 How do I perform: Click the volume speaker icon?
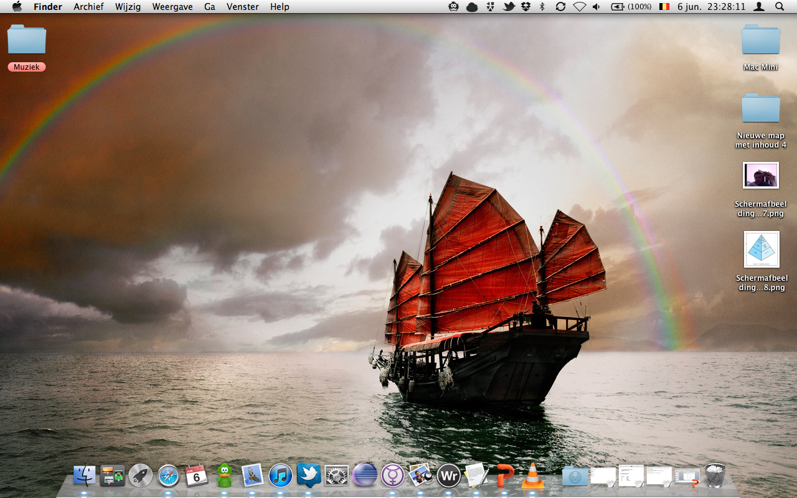click(597, 7)
